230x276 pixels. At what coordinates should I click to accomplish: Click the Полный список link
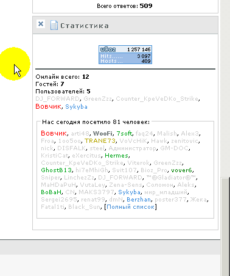click(130, 207)
